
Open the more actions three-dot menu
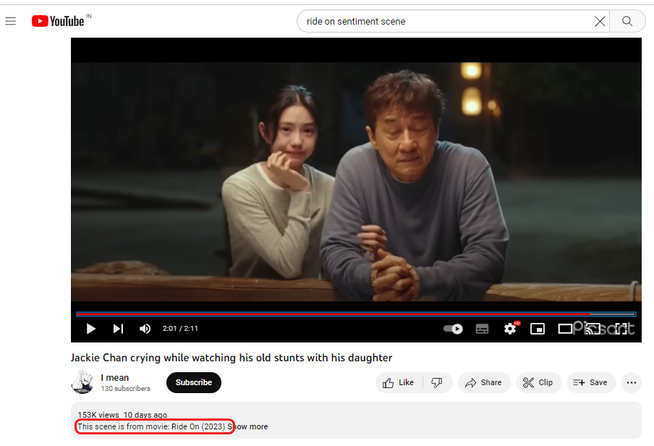(x=632, y=382)
